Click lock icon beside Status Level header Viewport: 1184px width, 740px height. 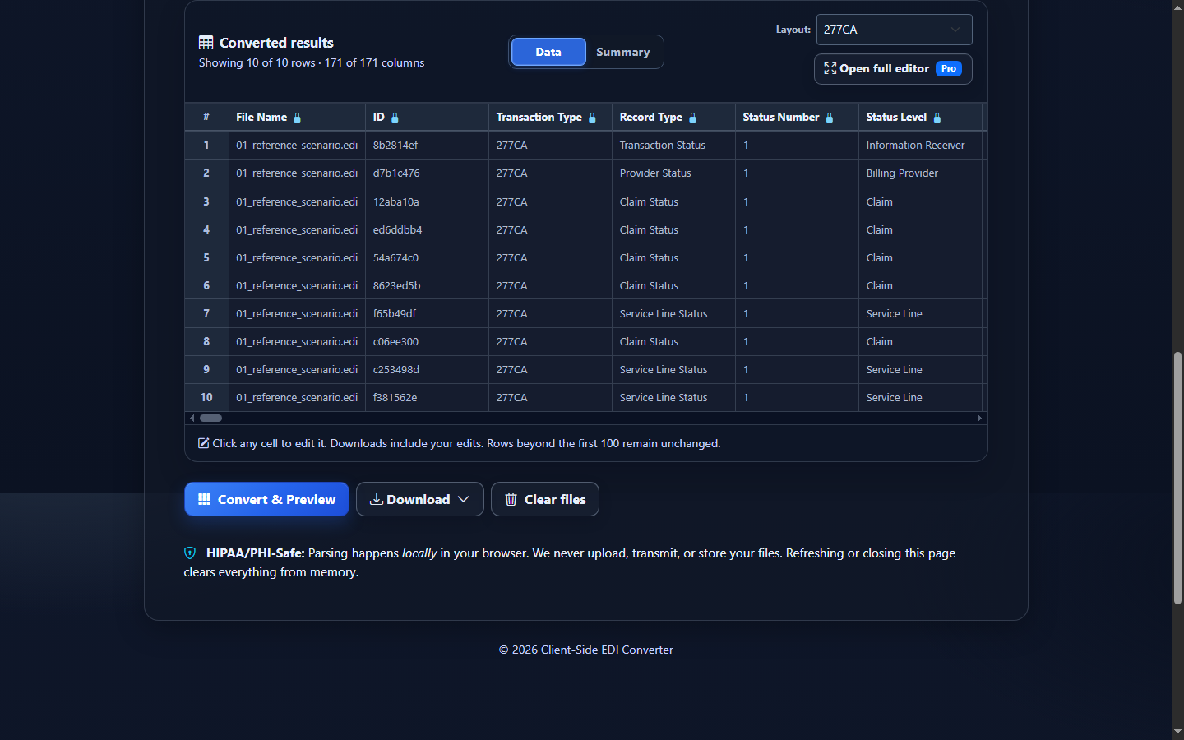[937, 118]
